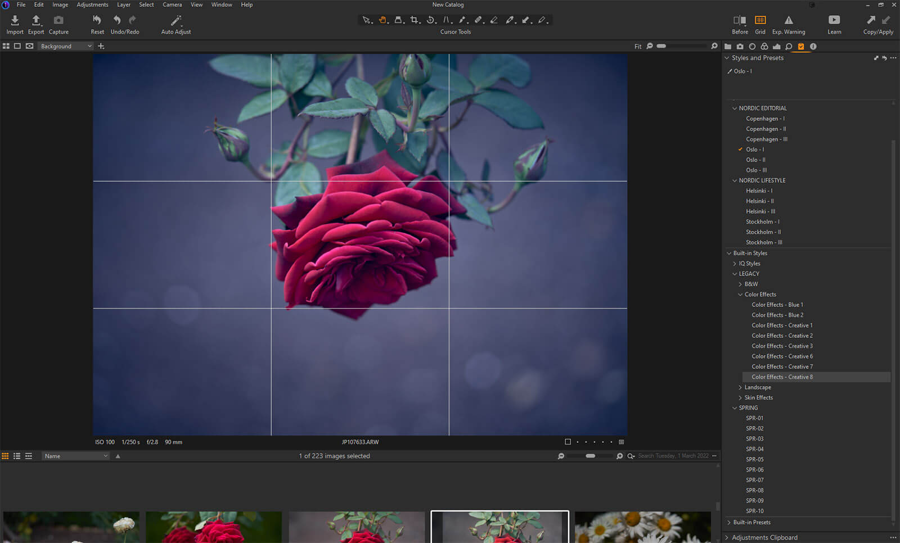Open the Metadata info tool tab
Image resolution: width=900 pixels, height=543 pixels.
813,47
